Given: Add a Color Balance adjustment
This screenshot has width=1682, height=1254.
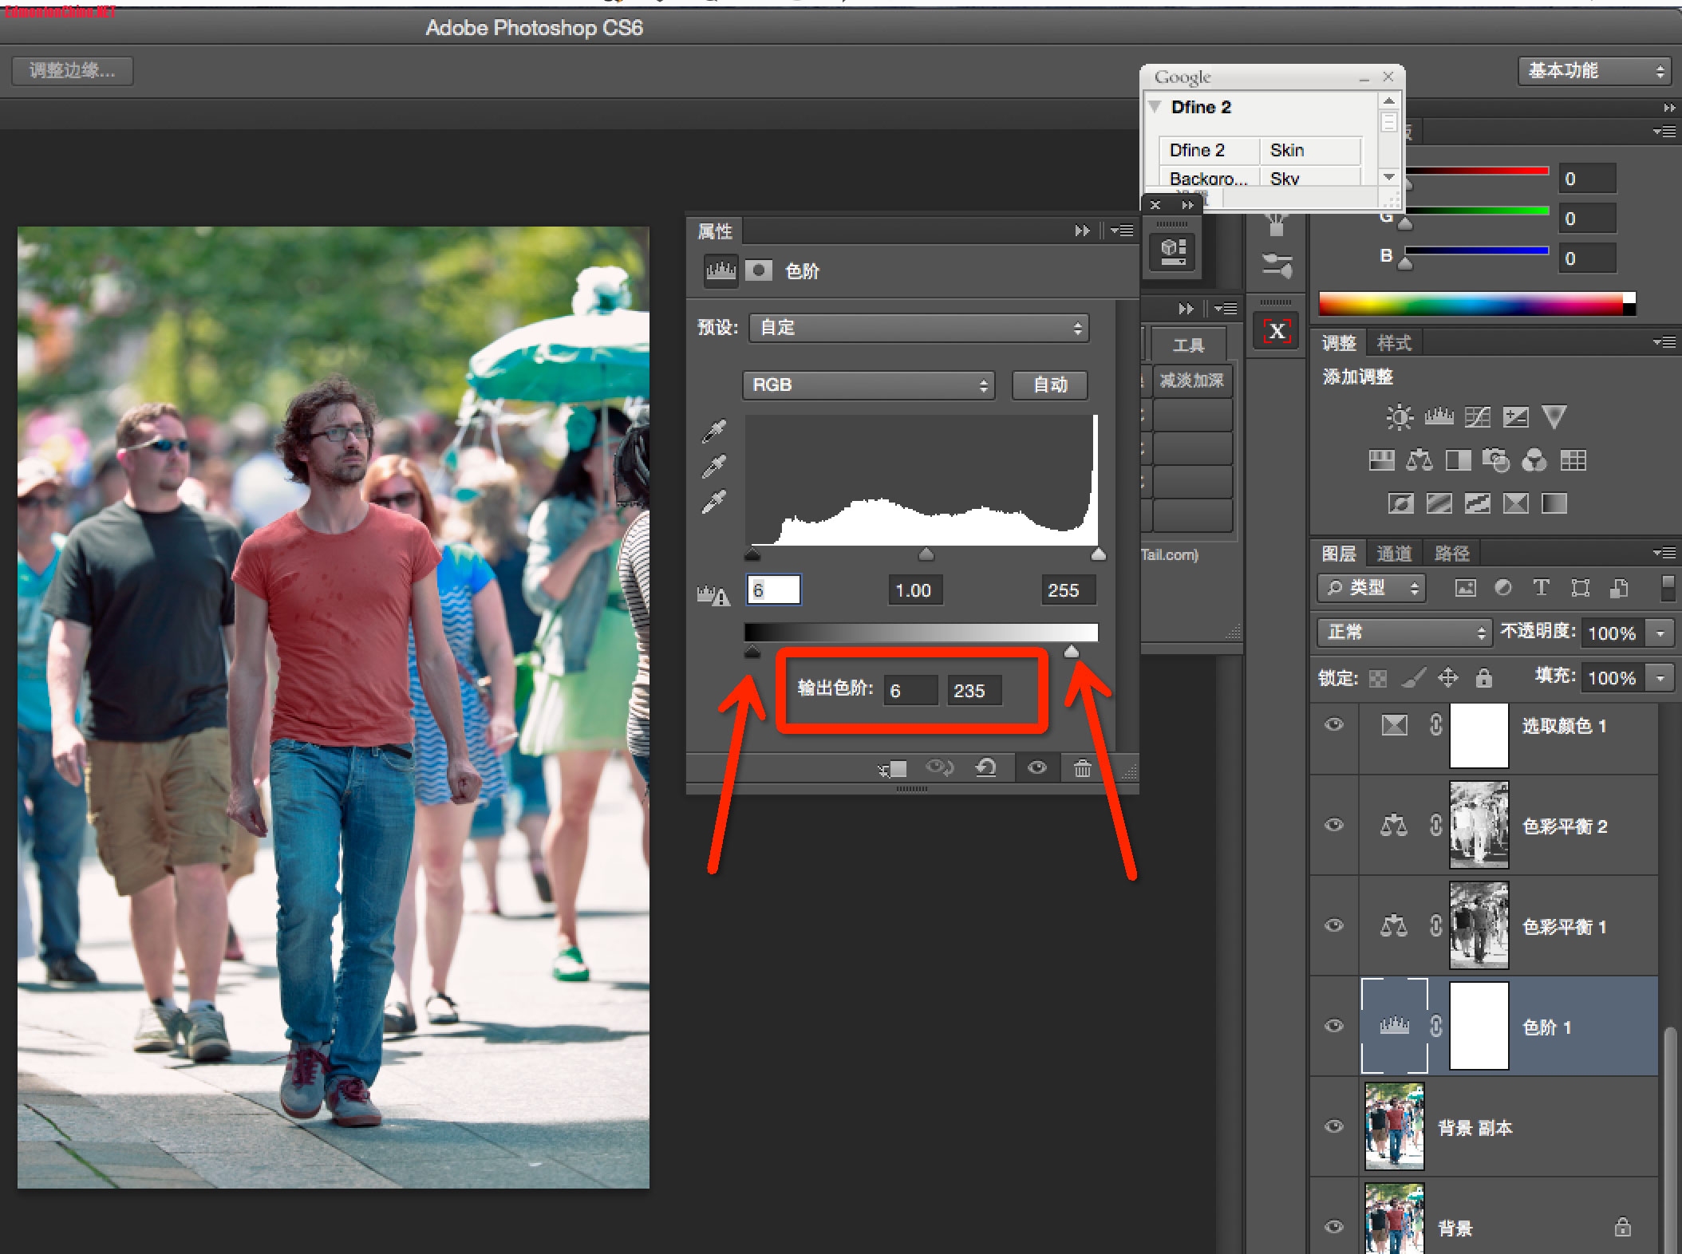Looking at the screenshot, I should click(1419, 460).
